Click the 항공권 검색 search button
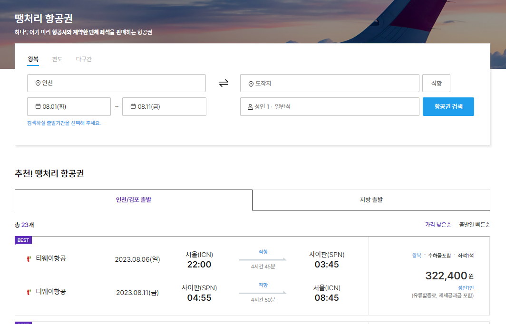The height and width of the screenshot is (324, 506). click(x=448, y=106)
